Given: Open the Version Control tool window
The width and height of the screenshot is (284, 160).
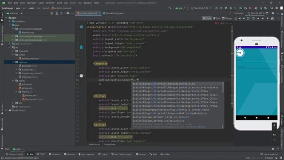Looking at the screenshot, I should pos(15,154).
